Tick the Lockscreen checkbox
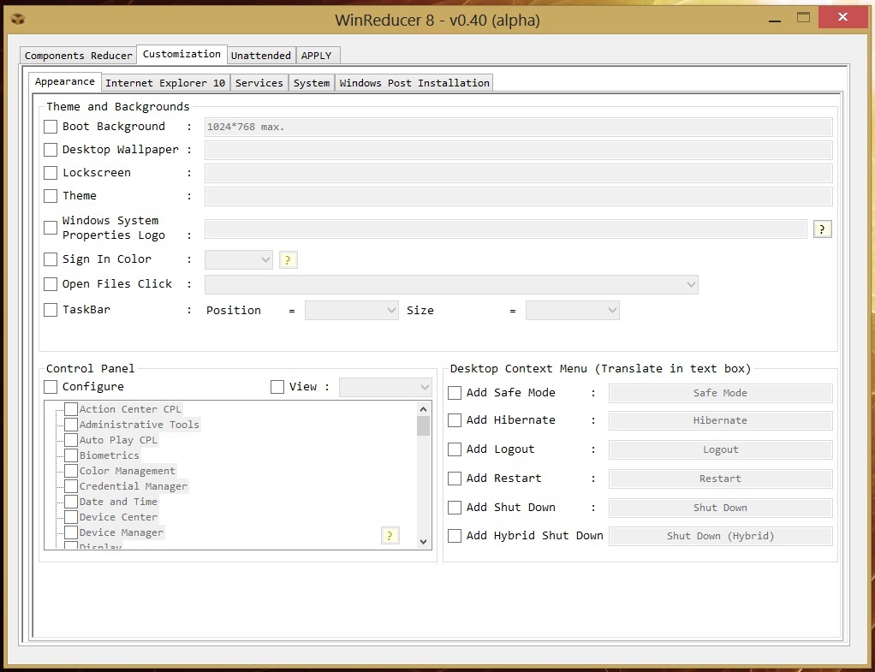 [51, 173]
